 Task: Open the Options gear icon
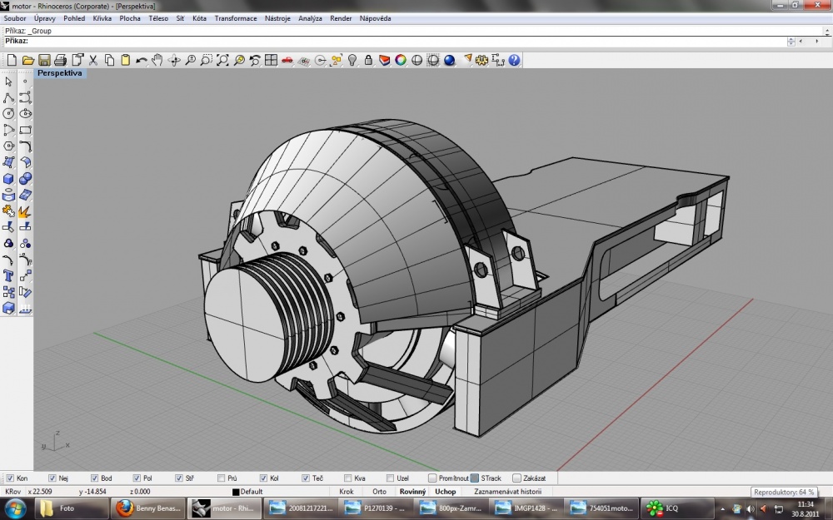tap(481, 60)
